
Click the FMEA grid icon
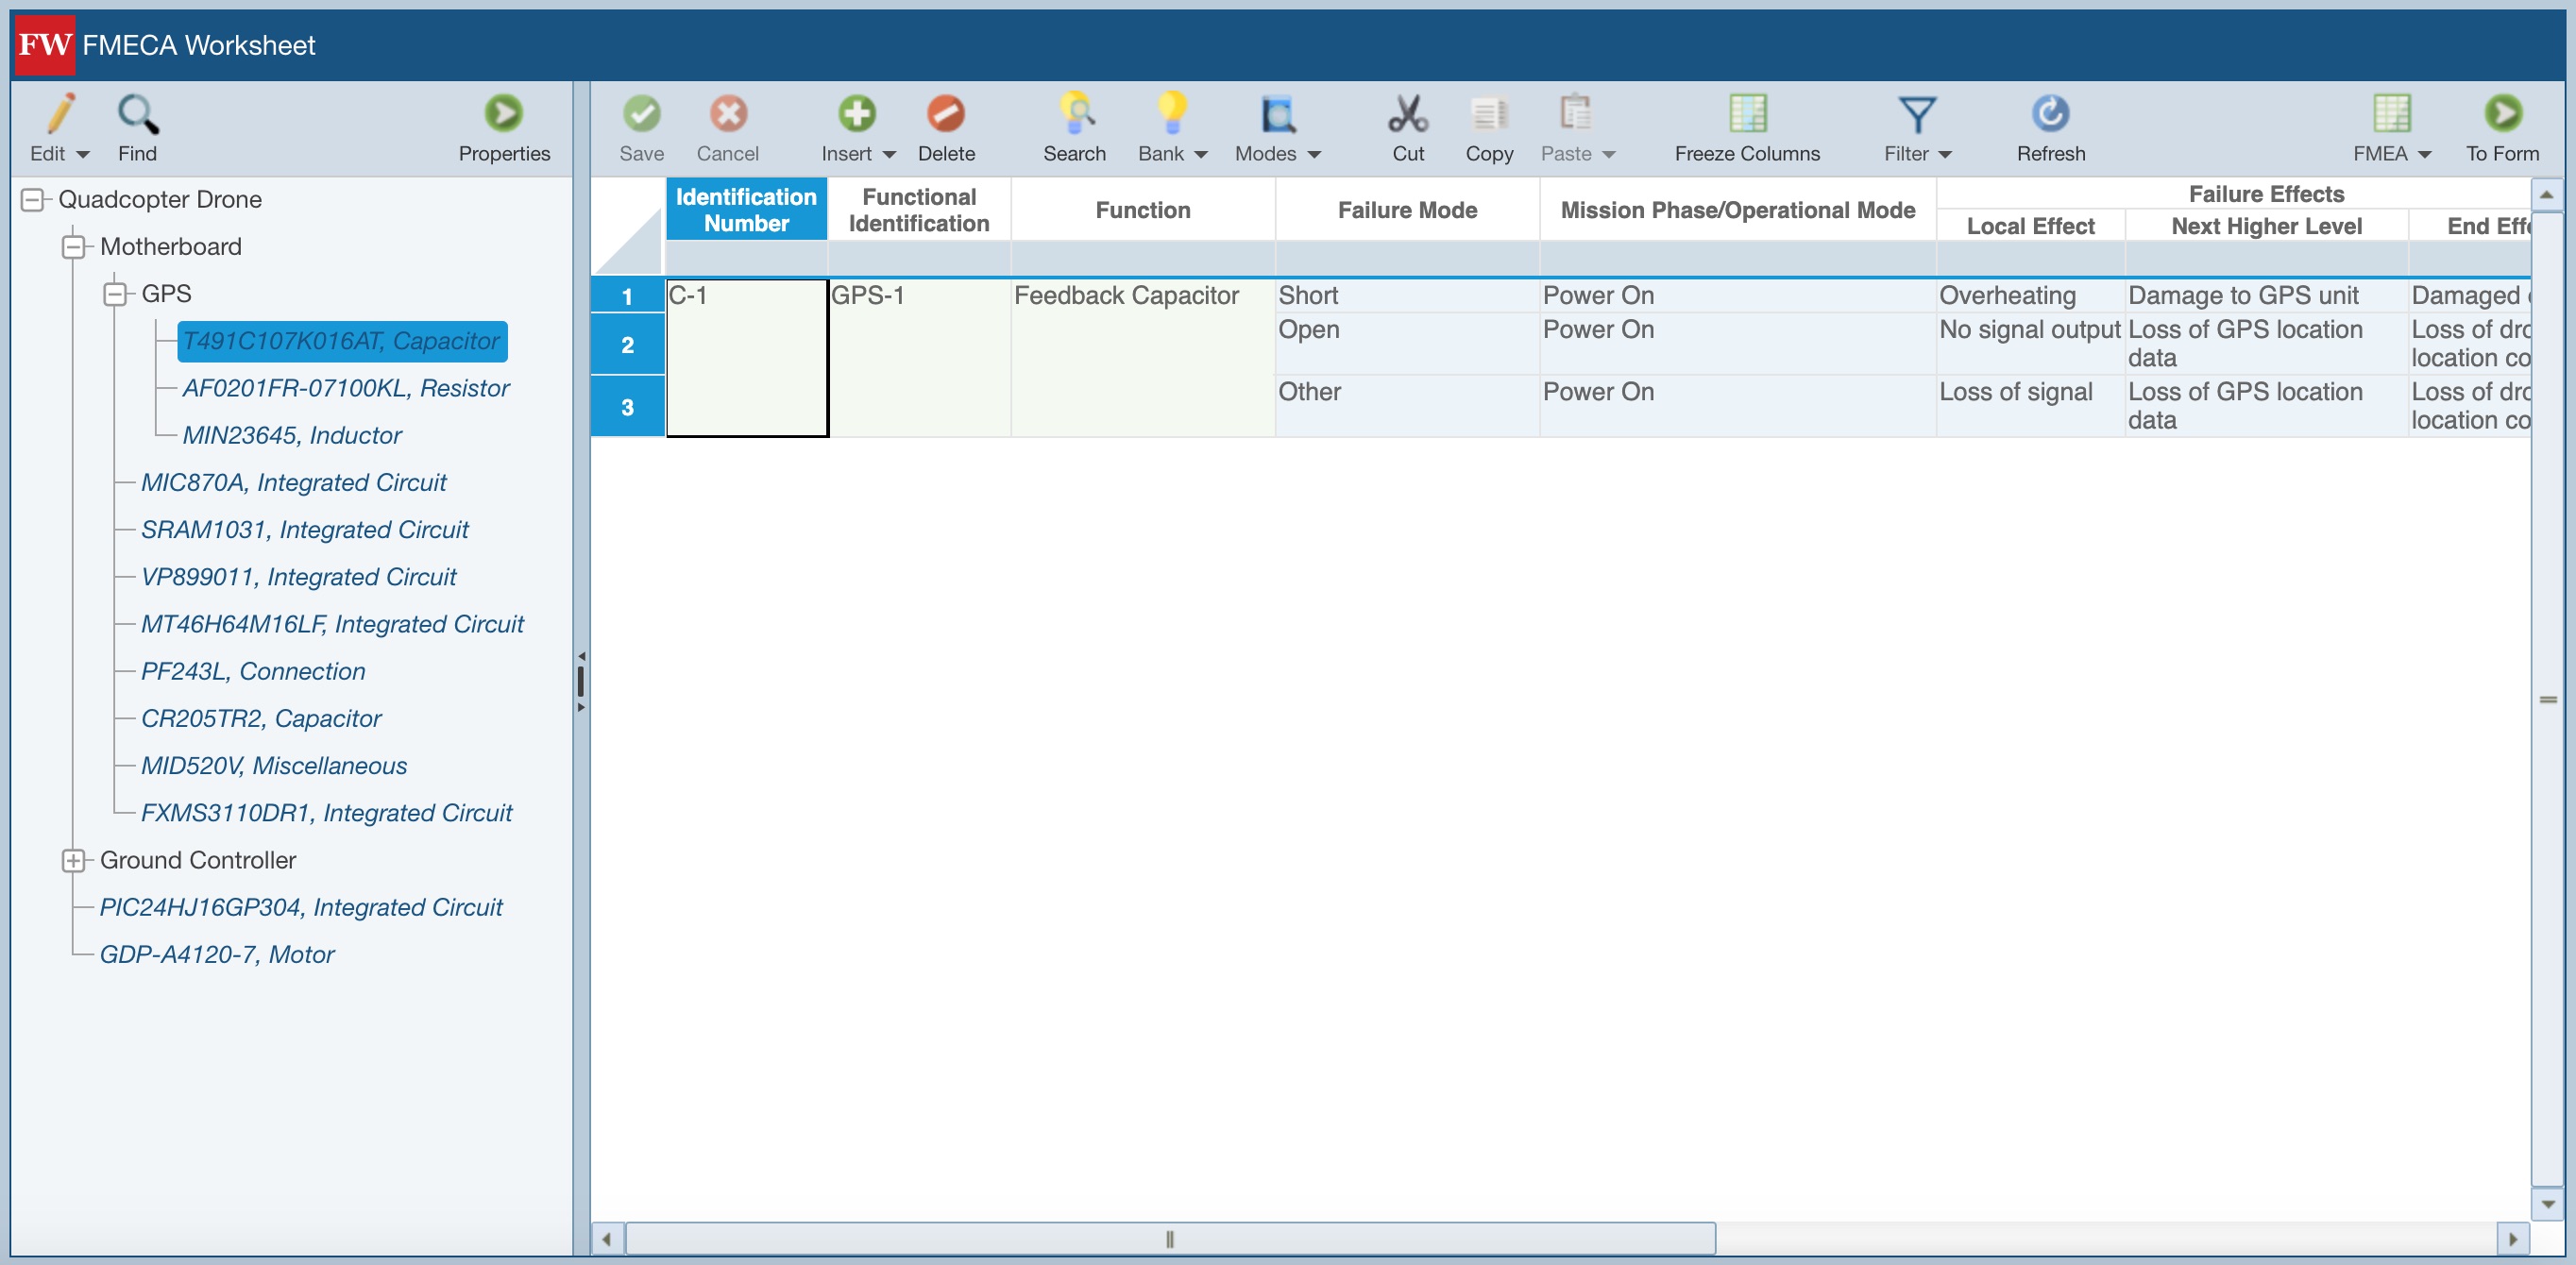pyautogui.click(x=2391, y=113)
